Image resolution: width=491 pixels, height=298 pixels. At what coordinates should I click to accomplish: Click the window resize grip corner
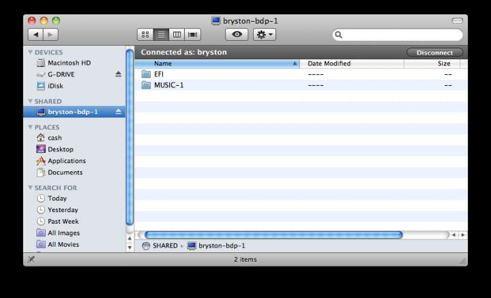click(463, 260)
